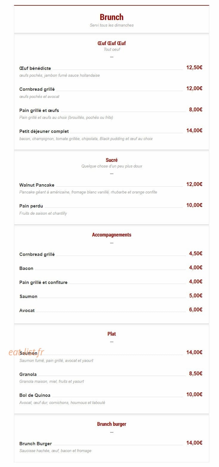Click the Pain perdu item
The width and height of the screenshot is (219, 467).
[x=31, y=206]
